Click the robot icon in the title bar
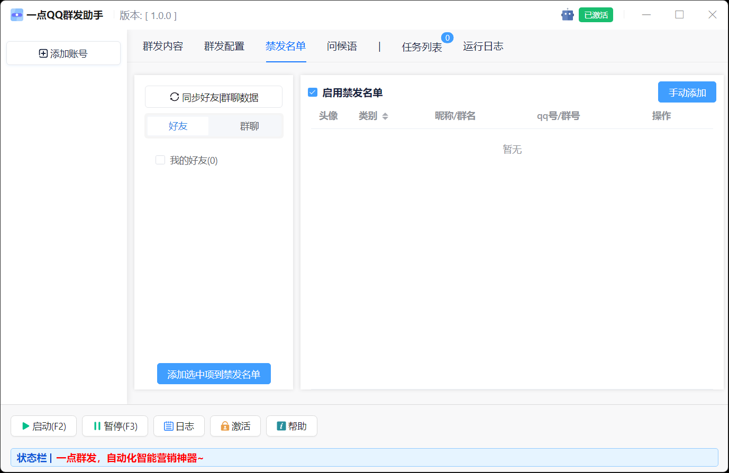This screenshot has height=473, width=729. tap(567, 14)
